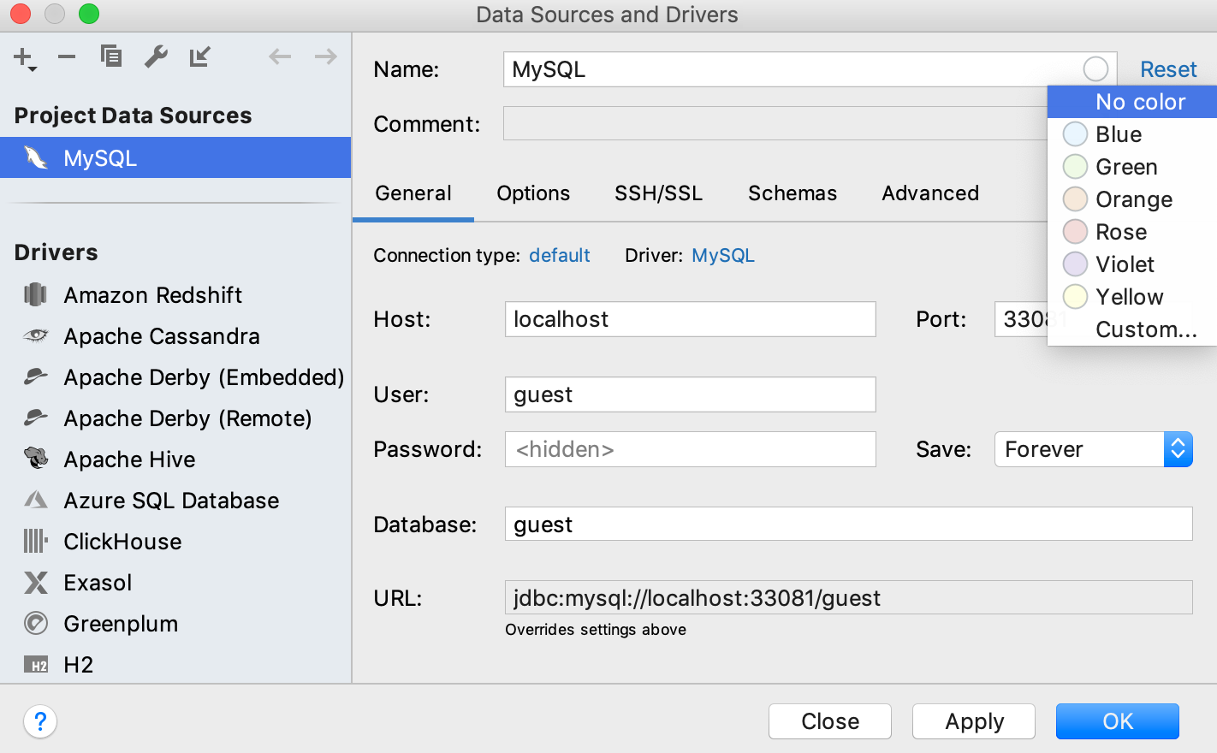Click the hidden Password field
The image size is (1217, 753).
point(691,449)
